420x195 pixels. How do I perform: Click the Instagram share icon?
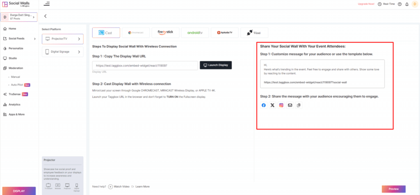[x=281, y=105]
